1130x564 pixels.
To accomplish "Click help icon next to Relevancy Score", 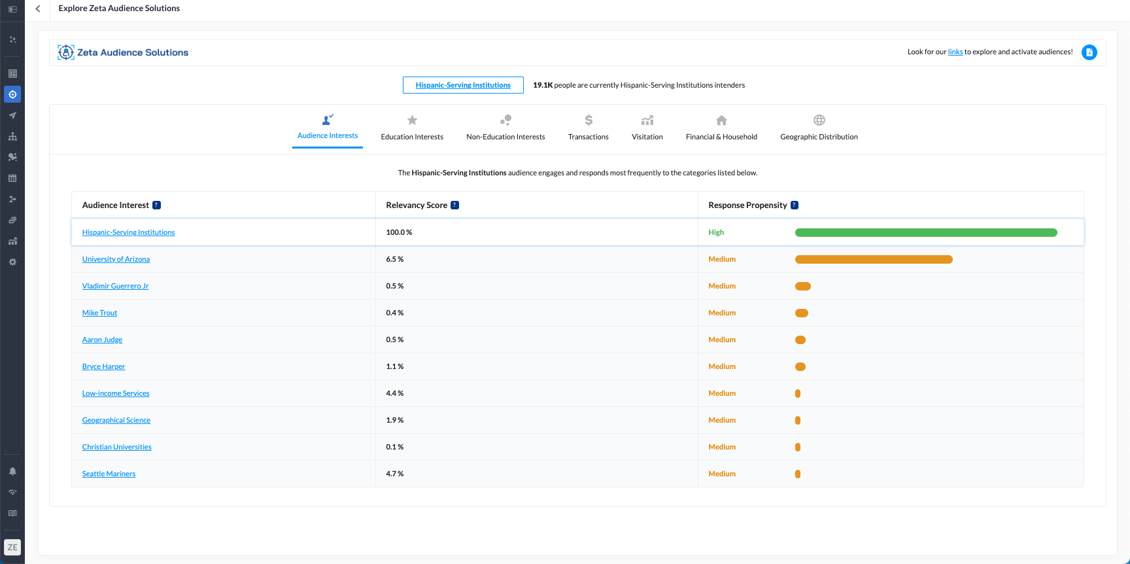I will click(455, 205).
